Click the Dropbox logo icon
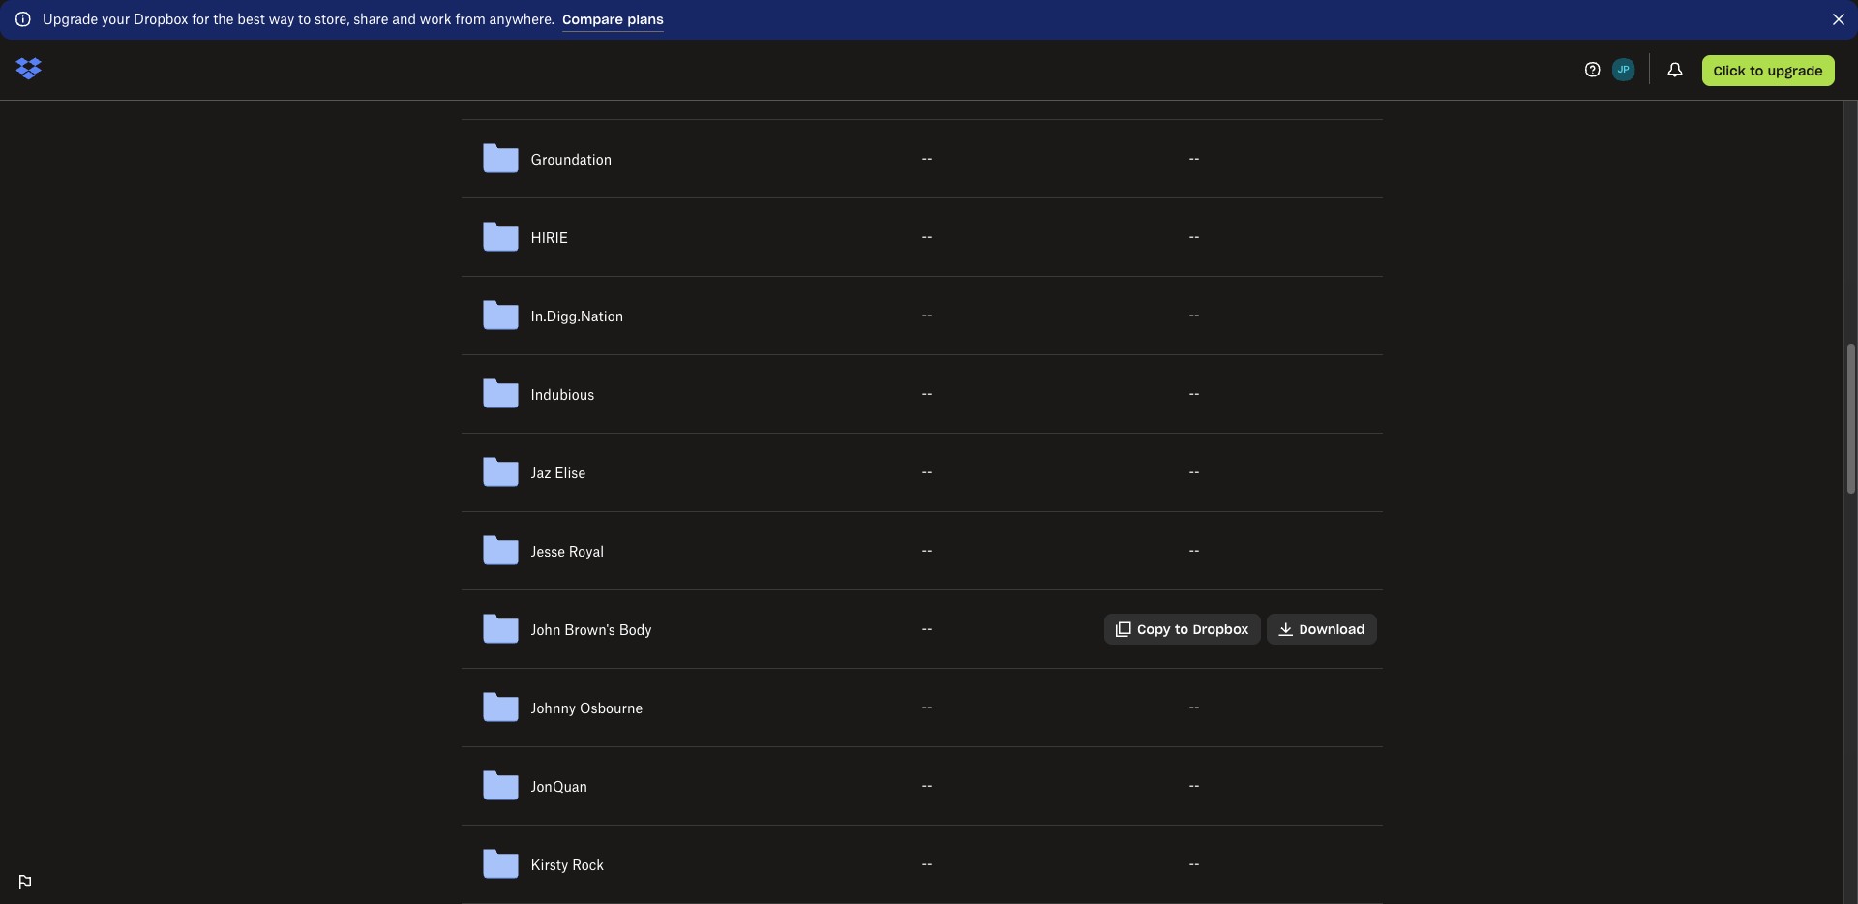Viewport: 1858px width, 904px height. click(x=29, y=69)
